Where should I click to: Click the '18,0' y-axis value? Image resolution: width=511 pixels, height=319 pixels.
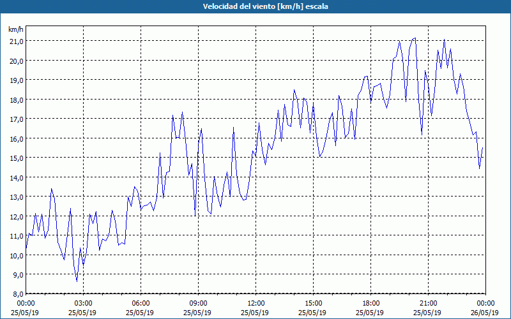pyautogui.click(x=17, y=100)
